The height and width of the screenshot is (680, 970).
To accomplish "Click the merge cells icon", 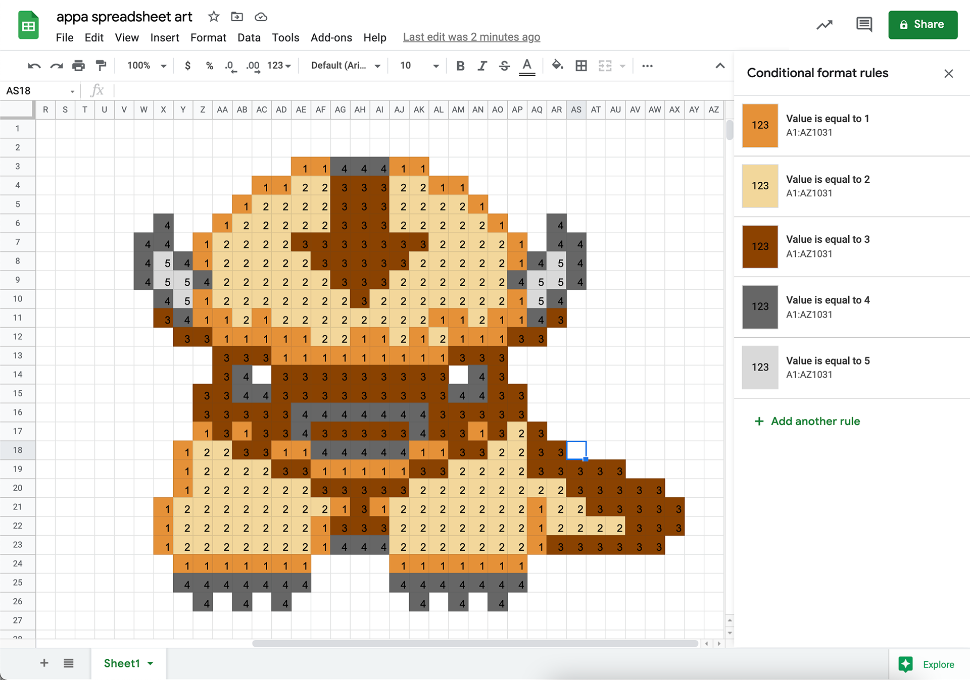I will (x=605, y=66).
